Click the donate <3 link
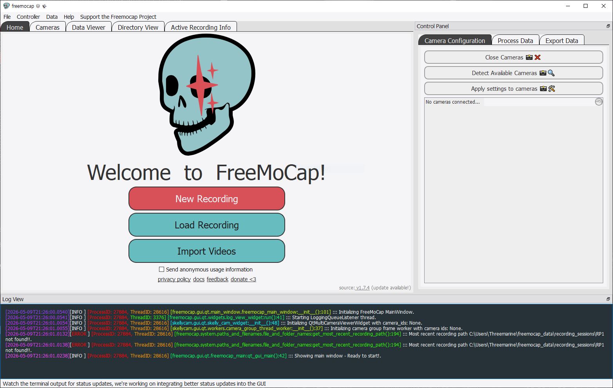613x388 pixels. (243, 279)
